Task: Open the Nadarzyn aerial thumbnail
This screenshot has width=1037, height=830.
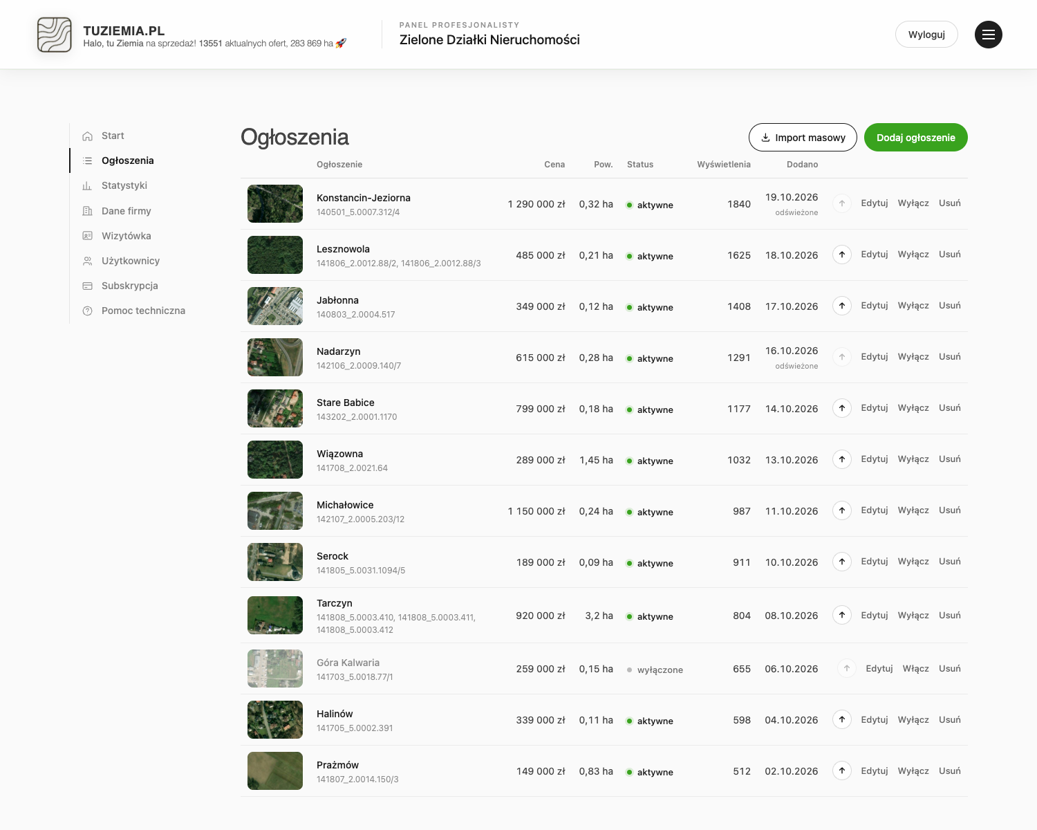Action: [275, 357]
